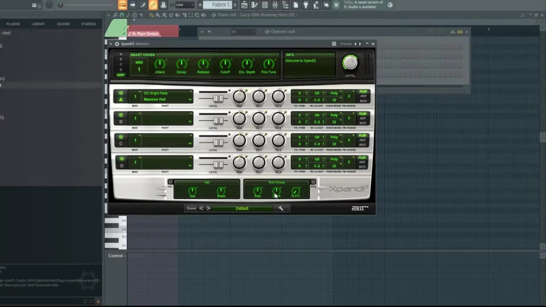Open piano roll menu arrow
Viewport: 546px width, 307px height.
pos(109,15)
